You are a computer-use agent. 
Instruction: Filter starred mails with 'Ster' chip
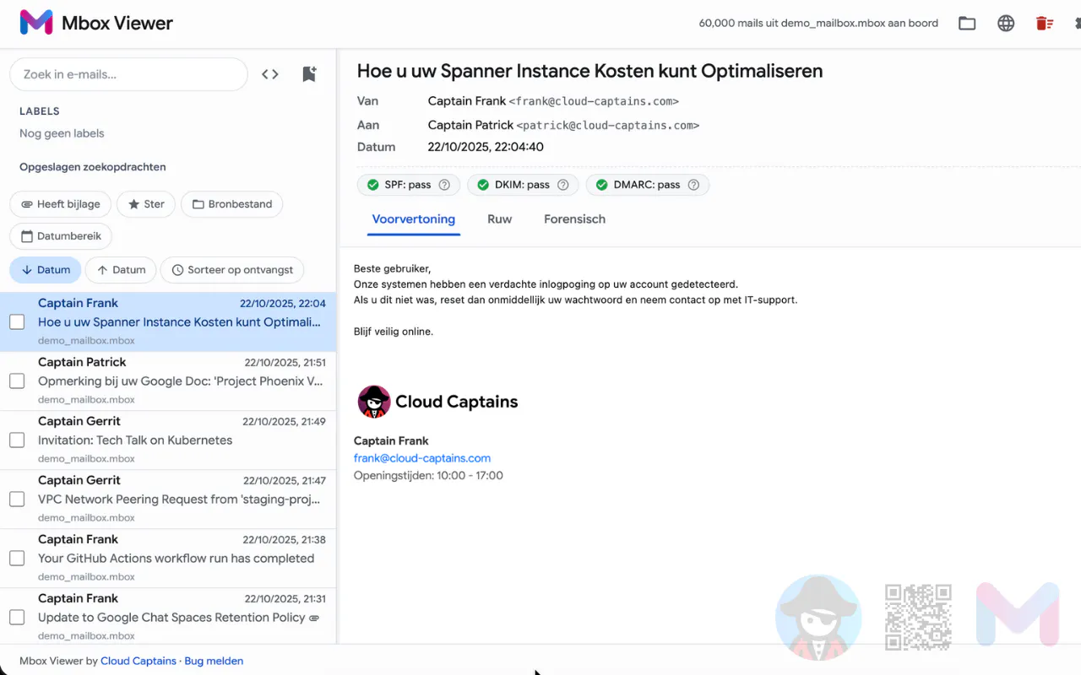tap(146, 204)
